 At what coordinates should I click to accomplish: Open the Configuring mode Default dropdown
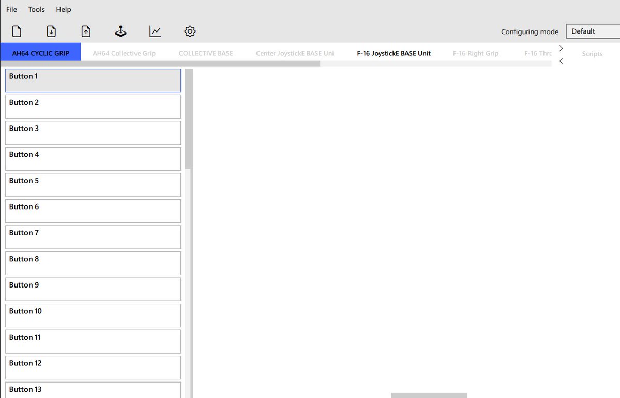click(x=593, y=31)
